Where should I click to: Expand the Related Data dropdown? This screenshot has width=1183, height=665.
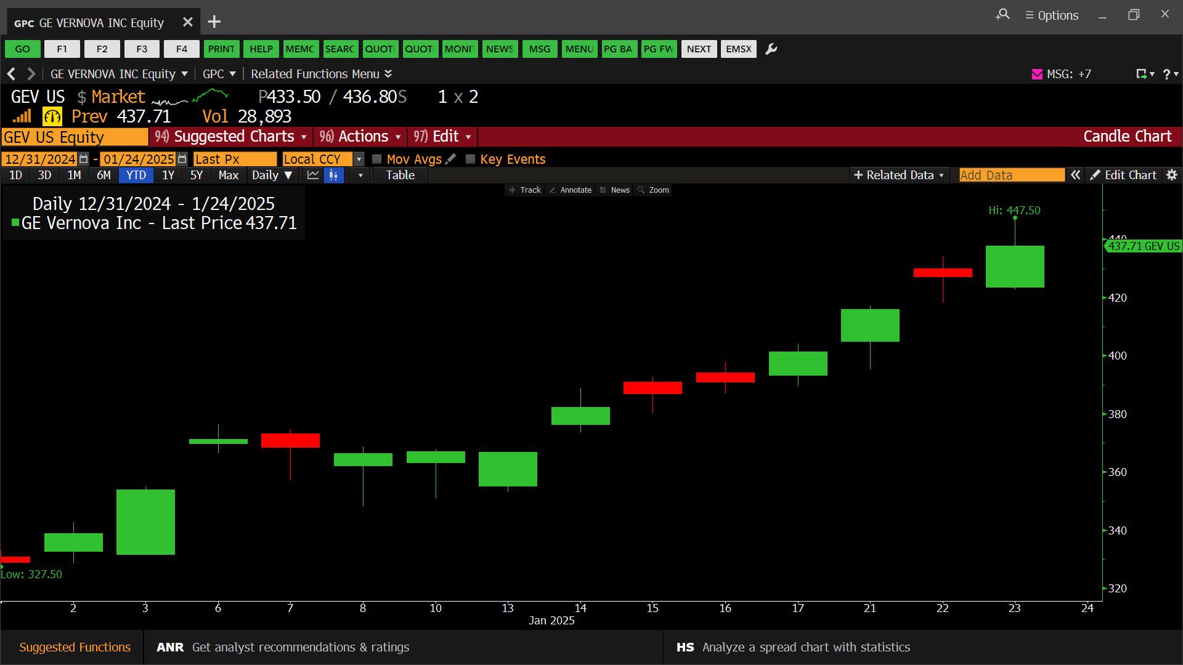899,175
